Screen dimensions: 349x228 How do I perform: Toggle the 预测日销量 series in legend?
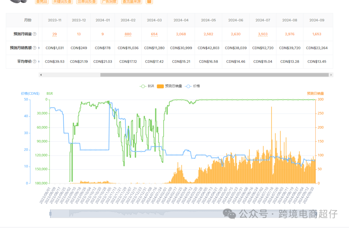coord(169,86)
